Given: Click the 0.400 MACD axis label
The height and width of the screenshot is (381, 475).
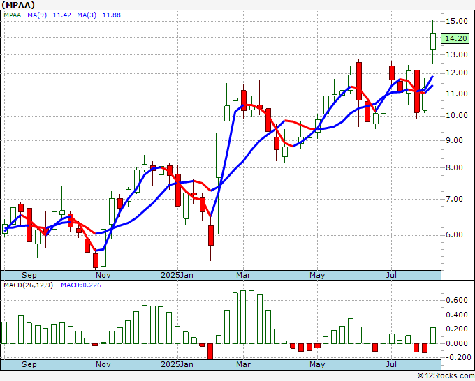Looking at the screenshot, I should (x=457, y=315).
